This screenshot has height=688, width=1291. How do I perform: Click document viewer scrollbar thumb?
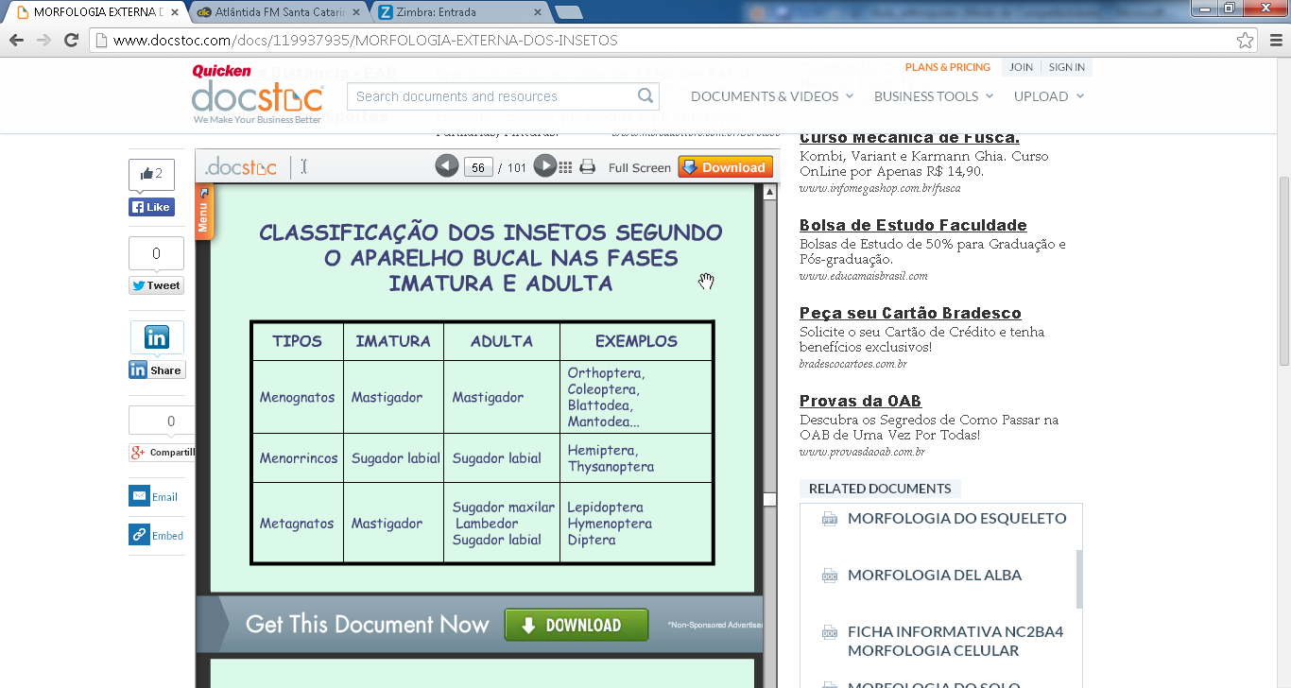point(770,500)
